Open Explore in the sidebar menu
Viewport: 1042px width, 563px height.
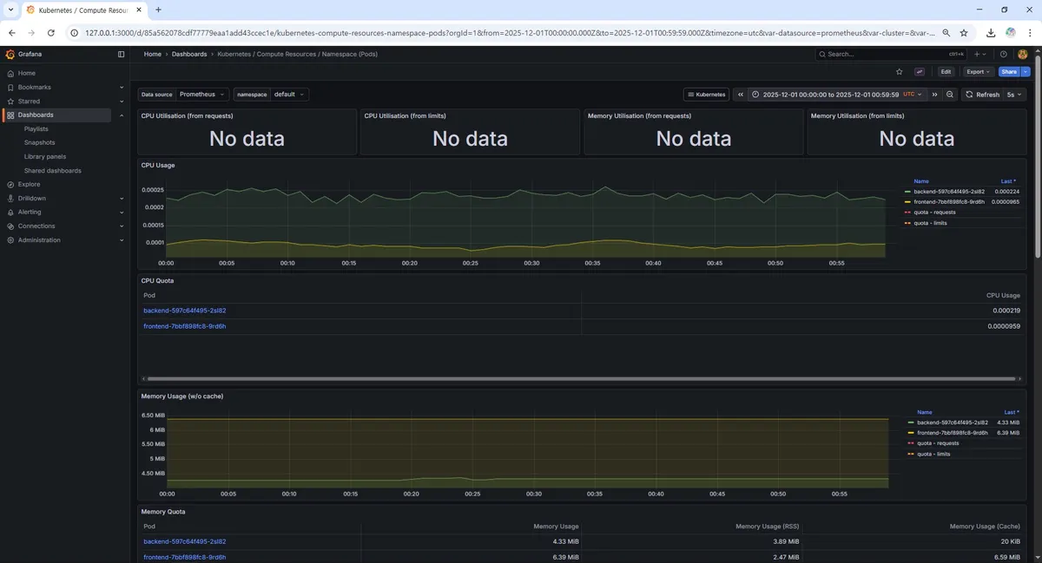click(29, 184)
